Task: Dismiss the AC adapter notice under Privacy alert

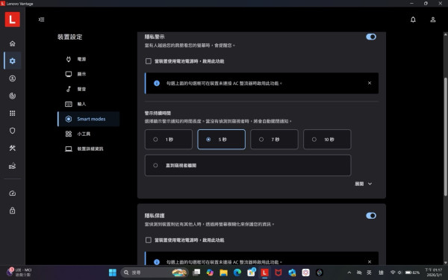Action: [x=370, y=83]
